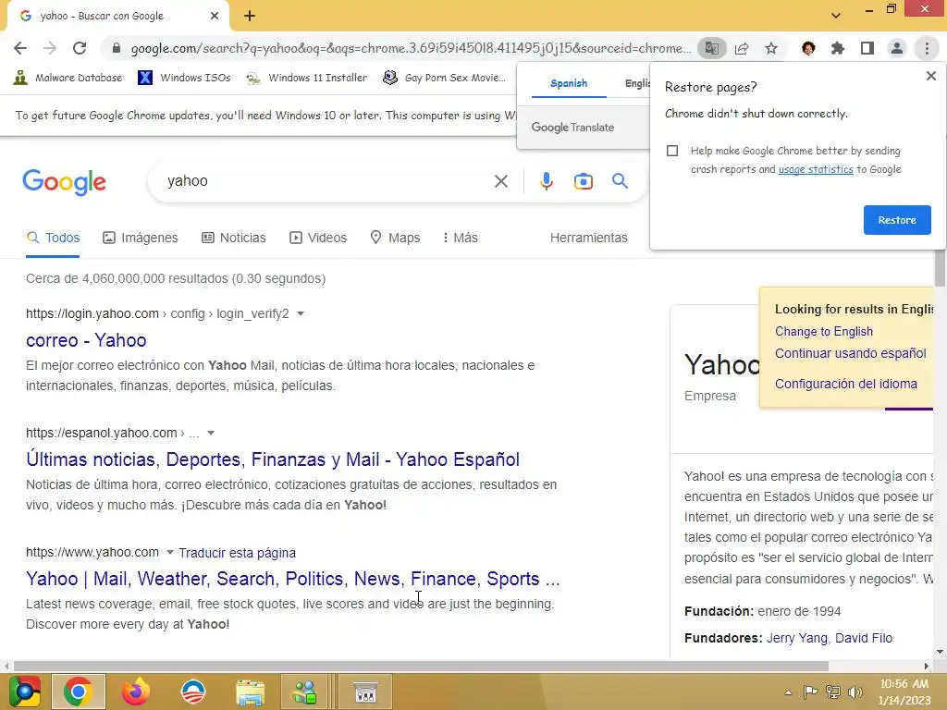
Task: Open the Más search options menu
Action: point(460,238)
